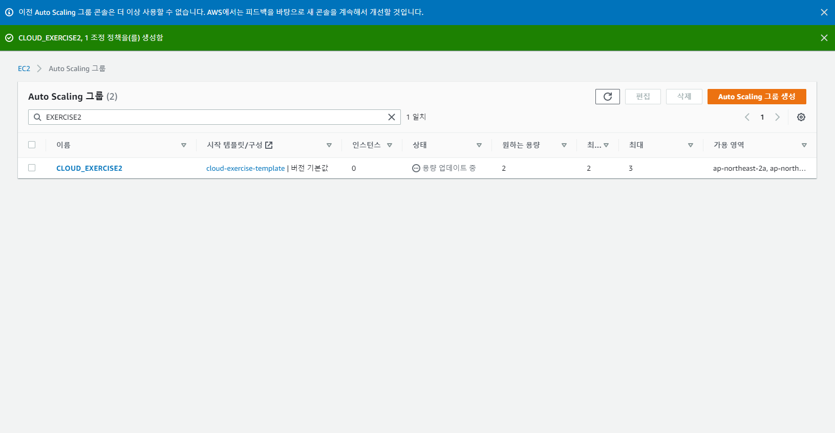Sort by desired capacity column arrow
The image size is (835, 433).
(x=564, y=145)
